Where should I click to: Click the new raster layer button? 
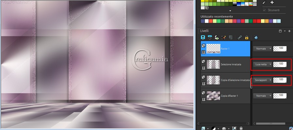point(203,128)
